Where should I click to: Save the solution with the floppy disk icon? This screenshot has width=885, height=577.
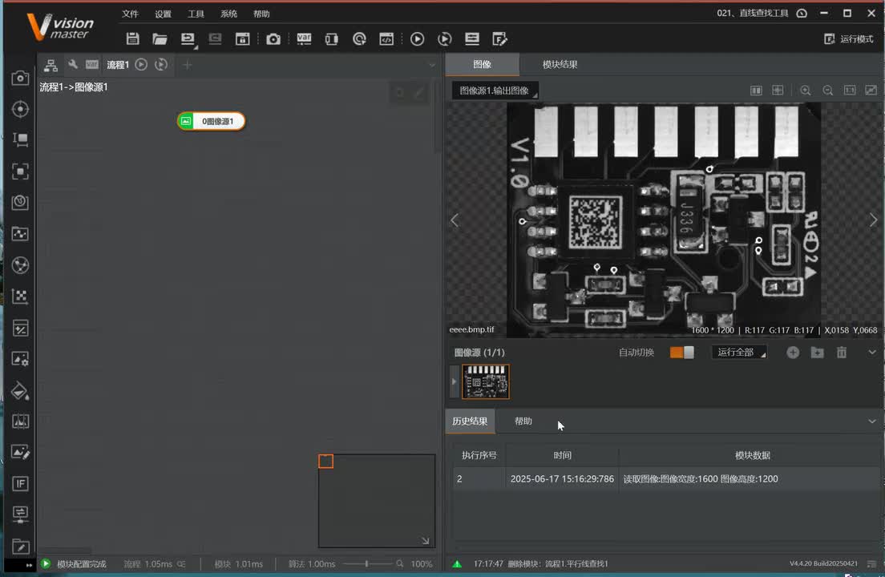point(132,38)
